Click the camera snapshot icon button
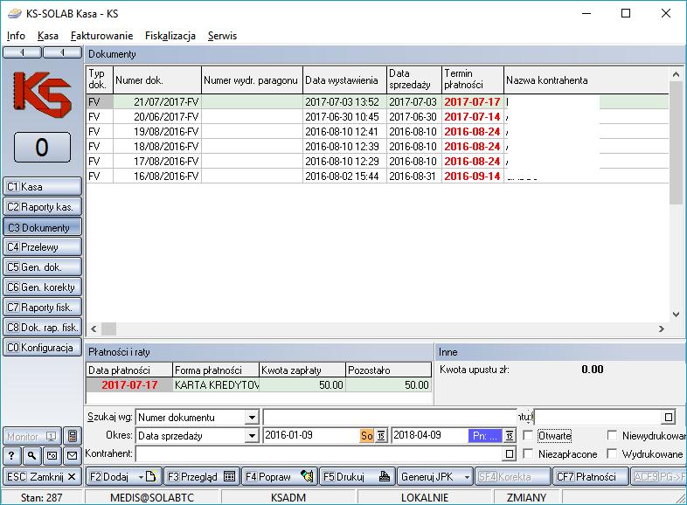Image resolution: width=687 pixels, height=505 pixels. click(52, 456)
